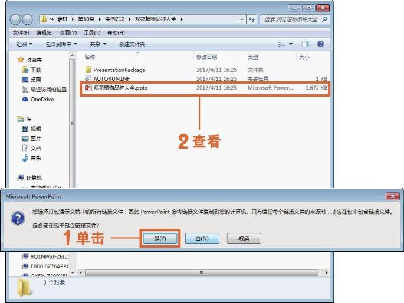Click the OneDrive sidebar label

[x=42, y=100]
